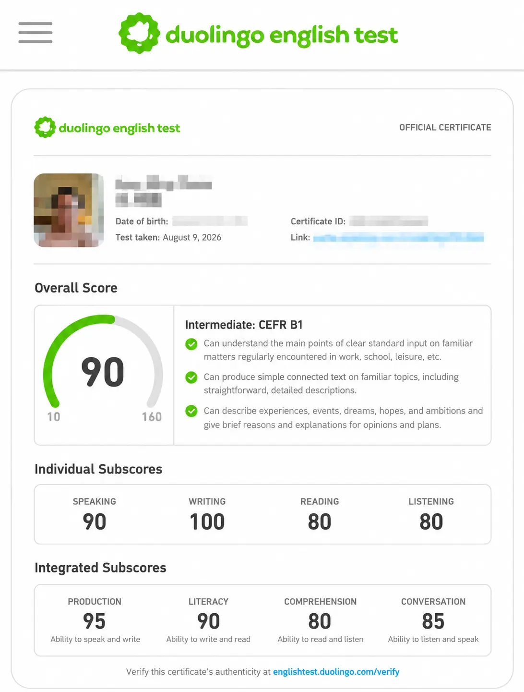524x692 pixels.
Task: Click the first green checkmark about main points
Action: [191, 344]
